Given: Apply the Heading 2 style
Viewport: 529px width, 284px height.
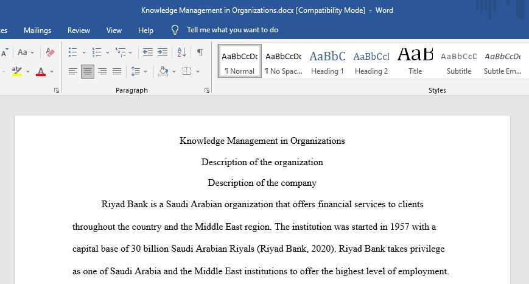Looking at the screenshot, I should coord(371,61).
